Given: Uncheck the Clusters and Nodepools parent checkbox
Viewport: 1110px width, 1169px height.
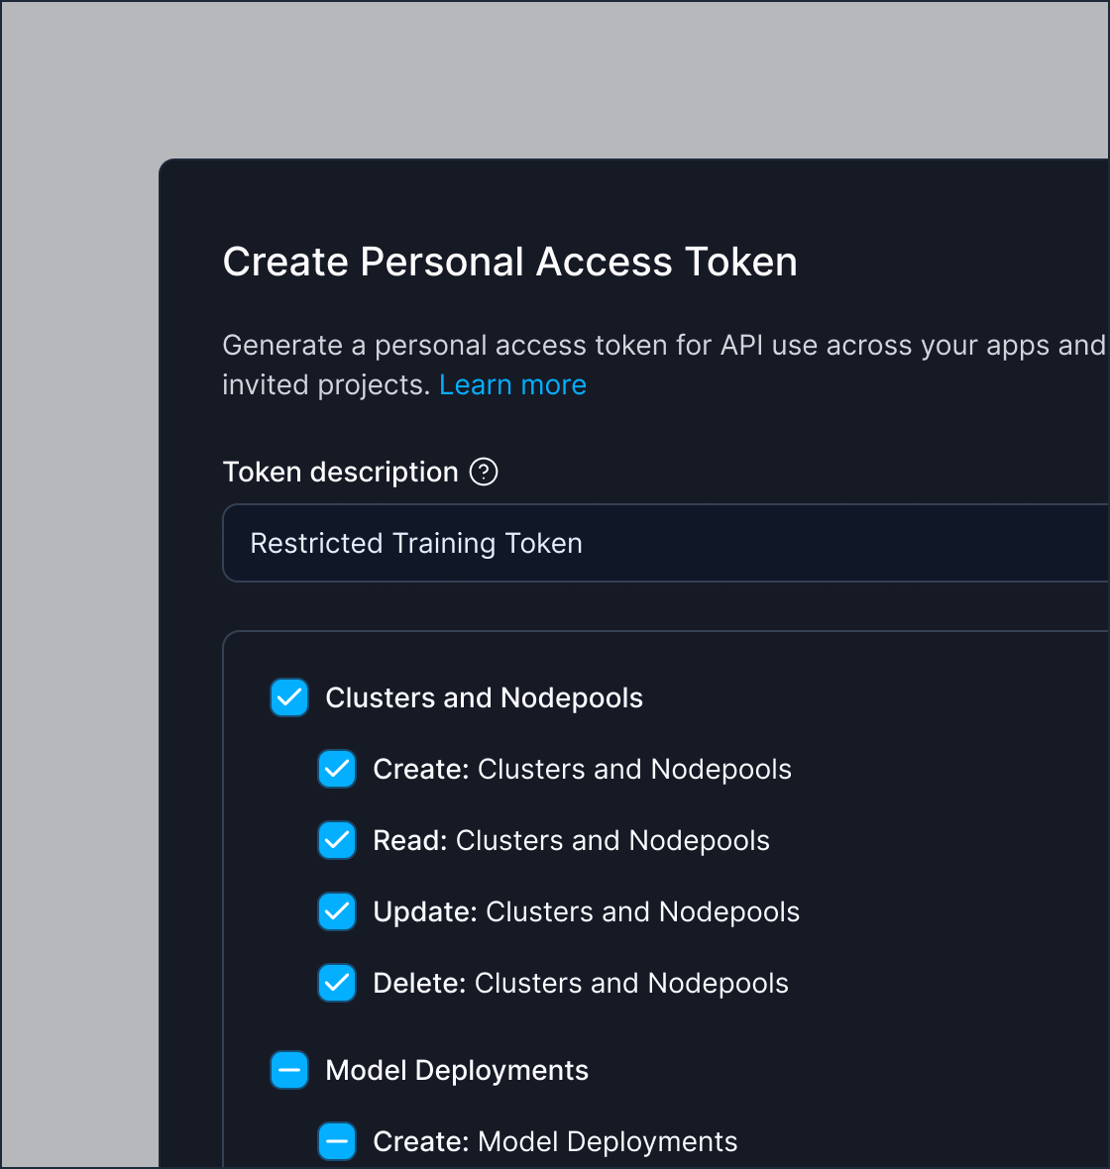Looking at the screenshot, I should [x=288, y=697].
